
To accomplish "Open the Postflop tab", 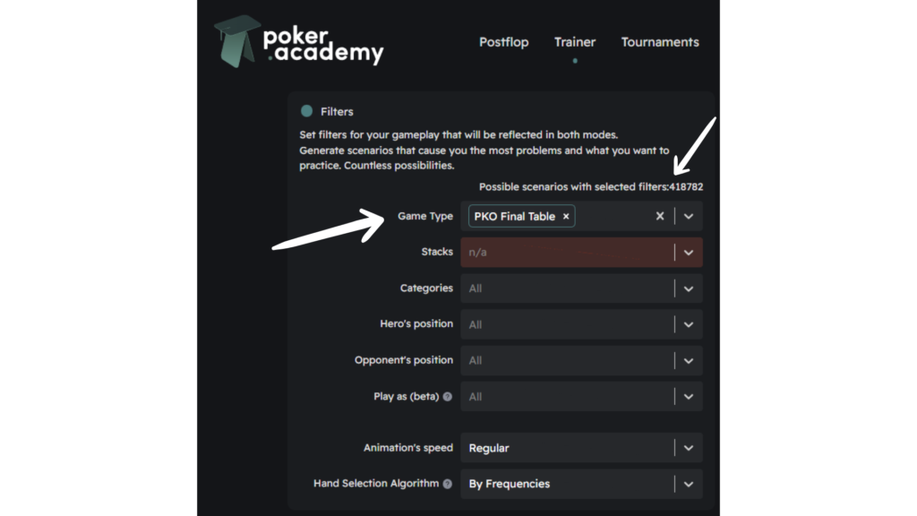I will coord(503,42).
